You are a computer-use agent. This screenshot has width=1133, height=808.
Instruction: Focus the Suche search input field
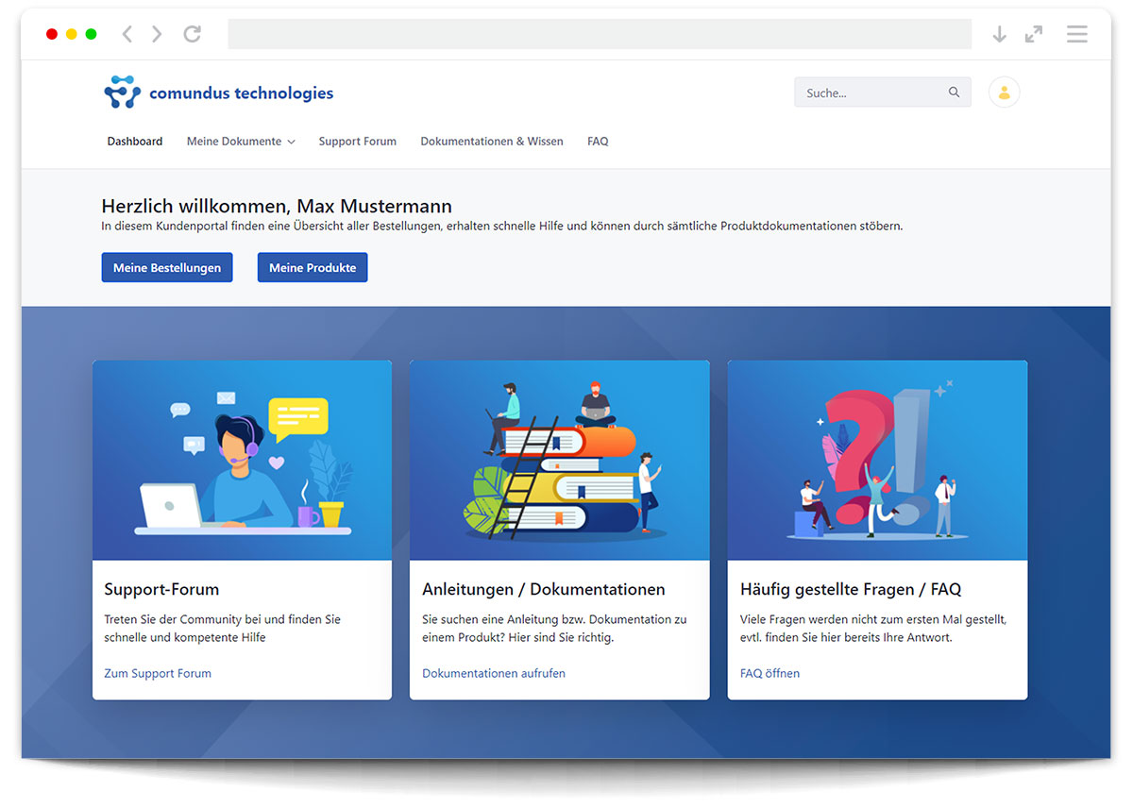871,93
